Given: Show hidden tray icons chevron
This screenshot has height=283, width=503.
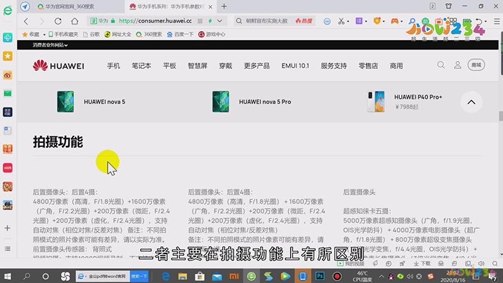Looking at the screenshot, I should (x=381, y=276).
